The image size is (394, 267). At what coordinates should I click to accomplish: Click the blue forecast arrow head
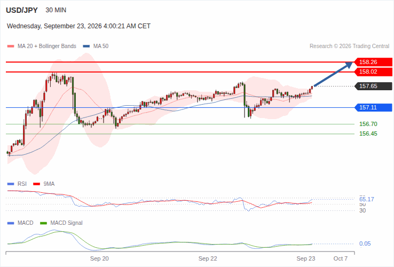(x=349, y=65)
